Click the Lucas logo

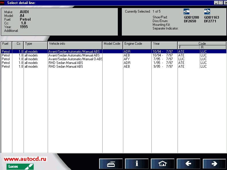pos(20,167)
